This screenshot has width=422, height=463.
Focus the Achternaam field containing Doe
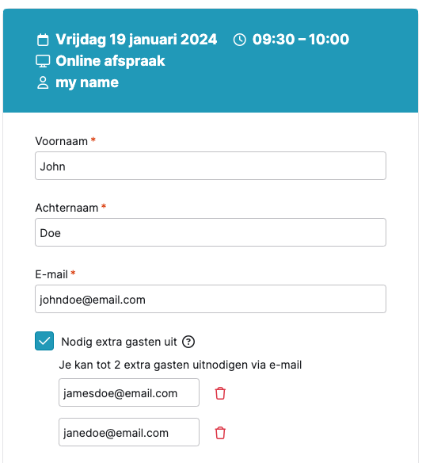[x=211, y=232]
